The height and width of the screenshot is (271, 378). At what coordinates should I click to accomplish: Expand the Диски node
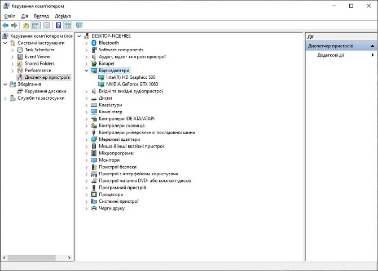tap(86, 98)
